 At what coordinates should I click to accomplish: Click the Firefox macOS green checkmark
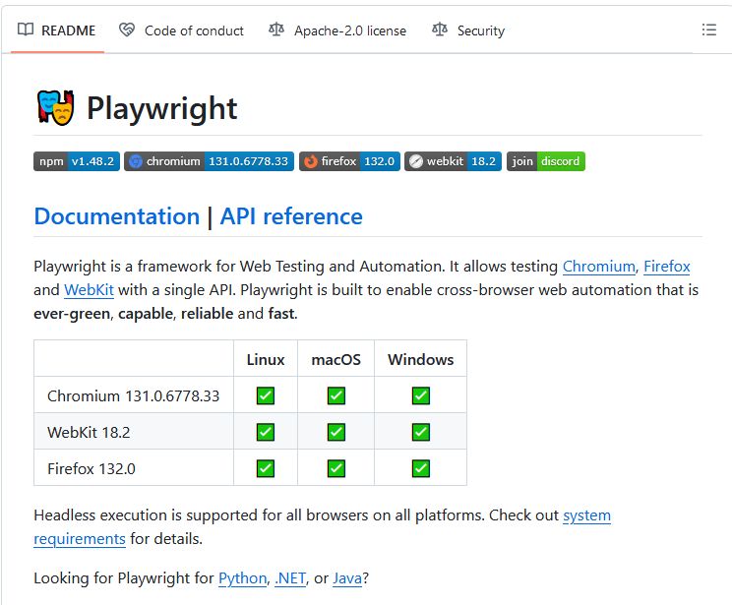336,468
